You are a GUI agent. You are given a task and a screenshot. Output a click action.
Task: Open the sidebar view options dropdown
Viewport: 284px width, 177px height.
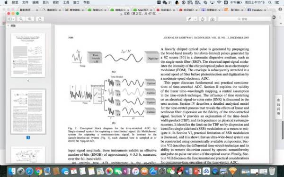tap(11, 19)
